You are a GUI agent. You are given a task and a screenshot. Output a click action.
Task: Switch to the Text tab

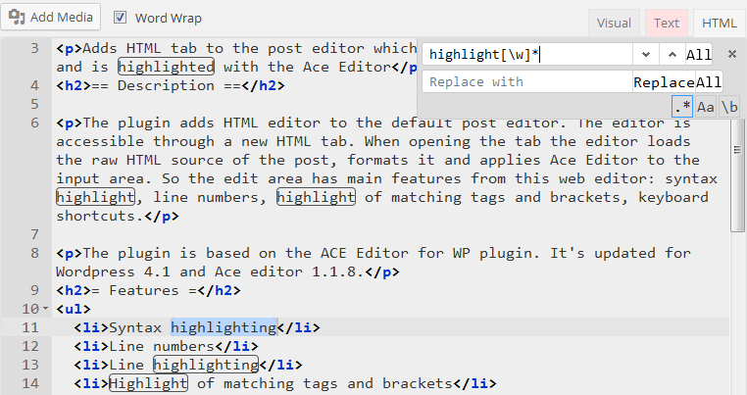tap(667, 24)
